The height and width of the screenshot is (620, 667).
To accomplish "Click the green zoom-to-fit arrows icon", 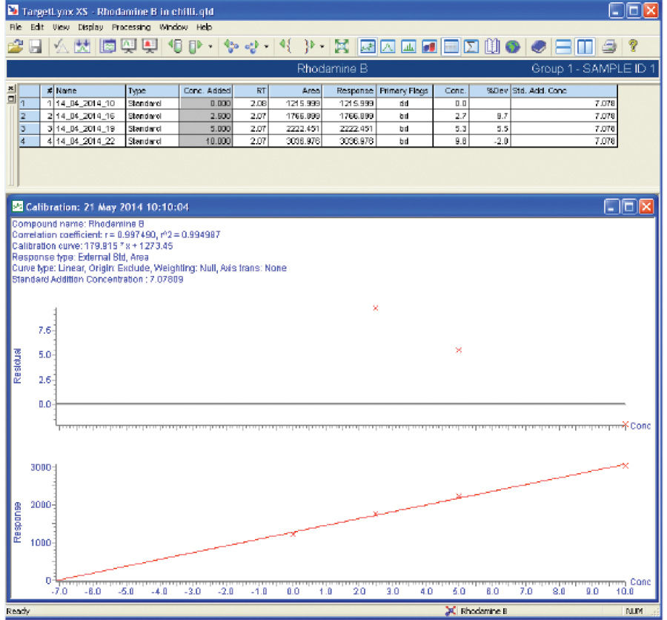I will [342, 46].
